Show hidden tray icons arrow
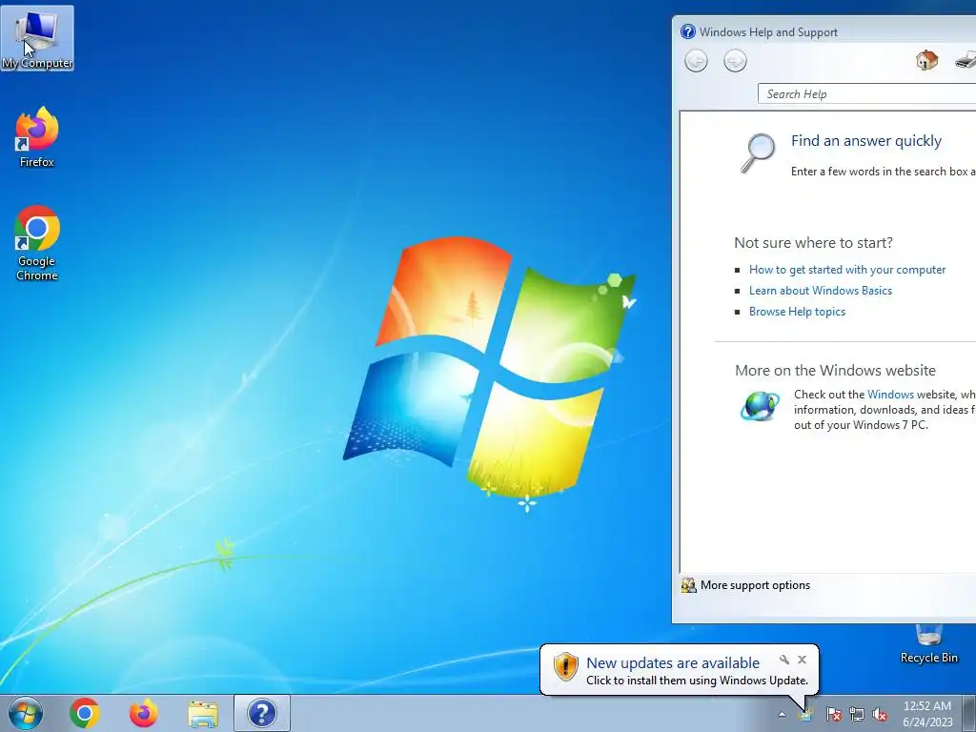 point(782,714)
